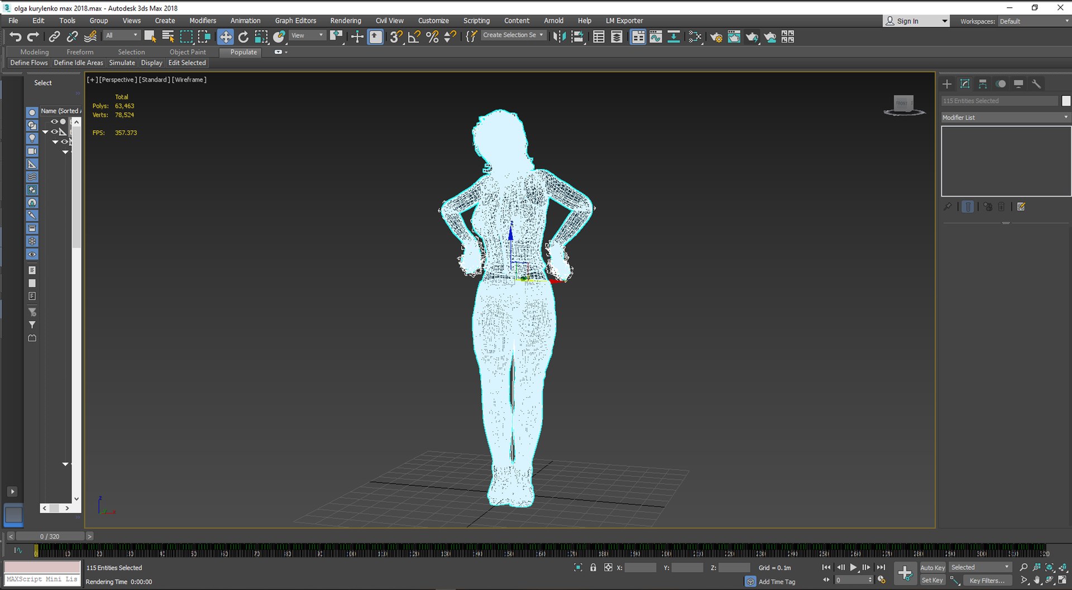The image size is (1072, 590).
Task: Click the Select and Place tool
Action: [x=279, y=37]
